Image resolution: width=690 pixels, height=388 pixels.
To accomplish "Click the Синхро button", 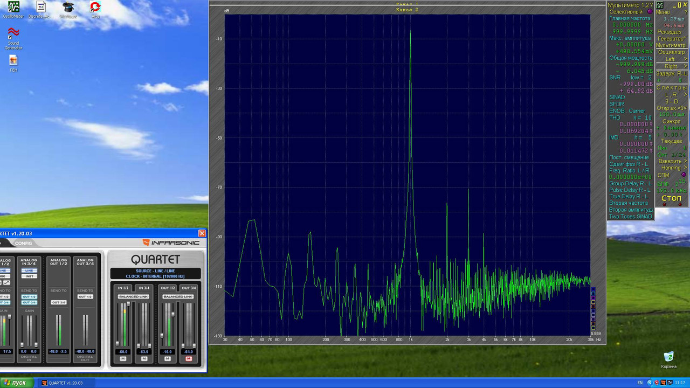I will (x=672, y=121).
